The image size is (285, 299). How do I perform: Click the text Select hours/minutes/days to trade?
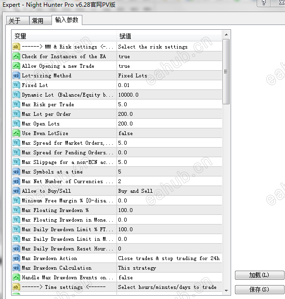click(168, 287)
